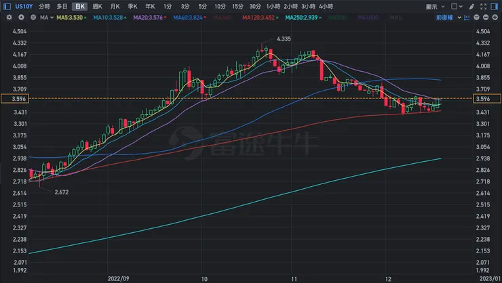Choose the 2小時 two-hour interval
Viewport: 502px width, 283px height.
[291, 6]
